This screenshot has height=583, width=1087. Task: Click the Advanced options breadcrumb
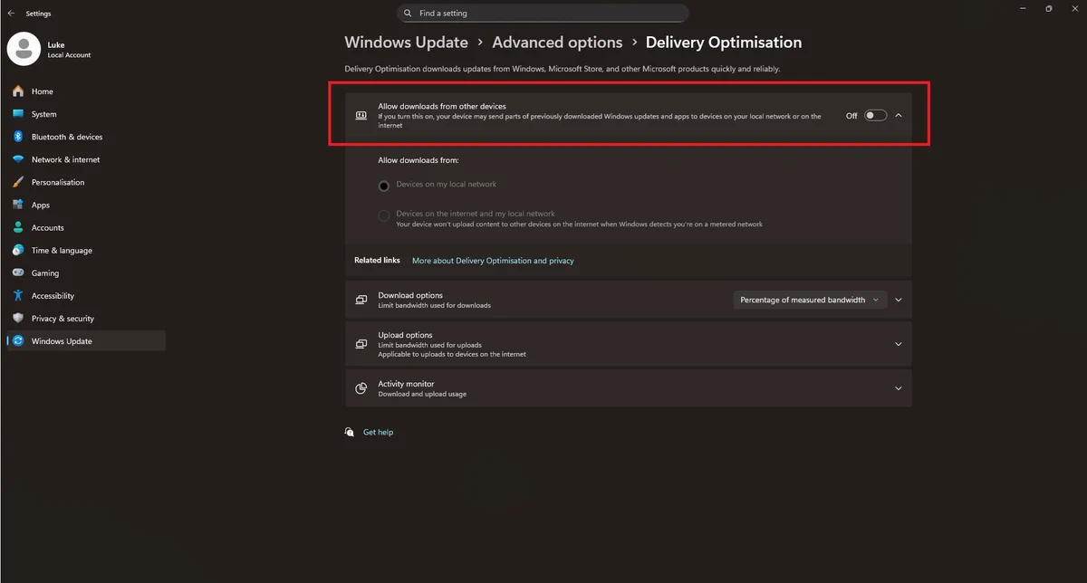(x=557, y=43)
